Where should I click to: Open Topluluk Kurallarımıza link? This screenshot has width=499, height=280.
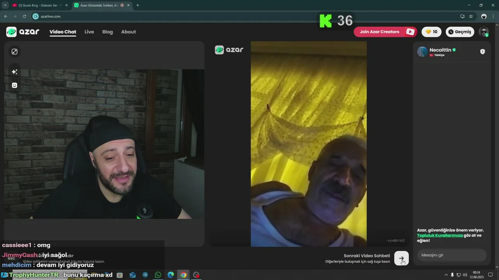point(440,235)
